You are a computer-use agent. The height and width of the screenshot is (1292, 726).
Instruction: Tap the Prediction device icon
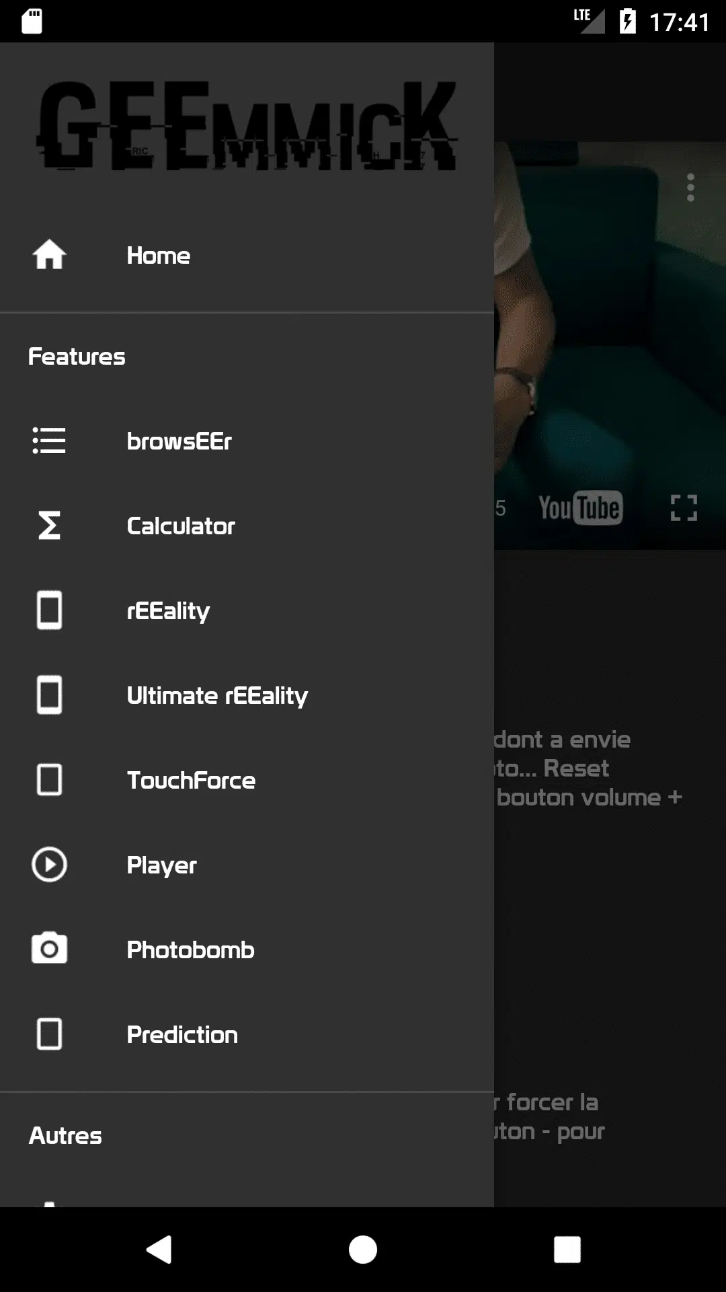pyautogui.click(x=49, y=1034)
